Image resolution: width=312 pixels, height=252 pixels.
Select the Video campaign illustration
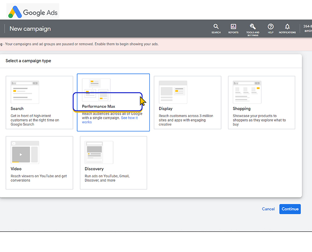25,152
